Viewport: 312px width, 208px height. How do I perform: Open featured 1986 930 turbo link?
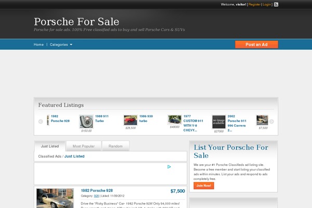pos(146,119)
